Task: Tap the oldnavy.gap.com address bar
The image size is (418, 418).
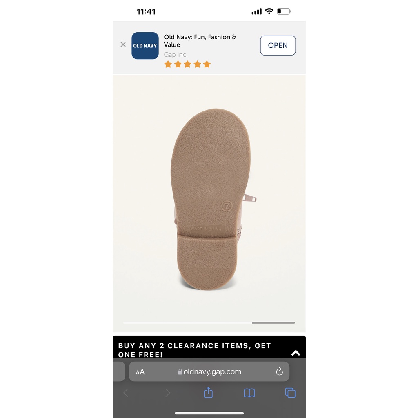Action: [209, 371]
